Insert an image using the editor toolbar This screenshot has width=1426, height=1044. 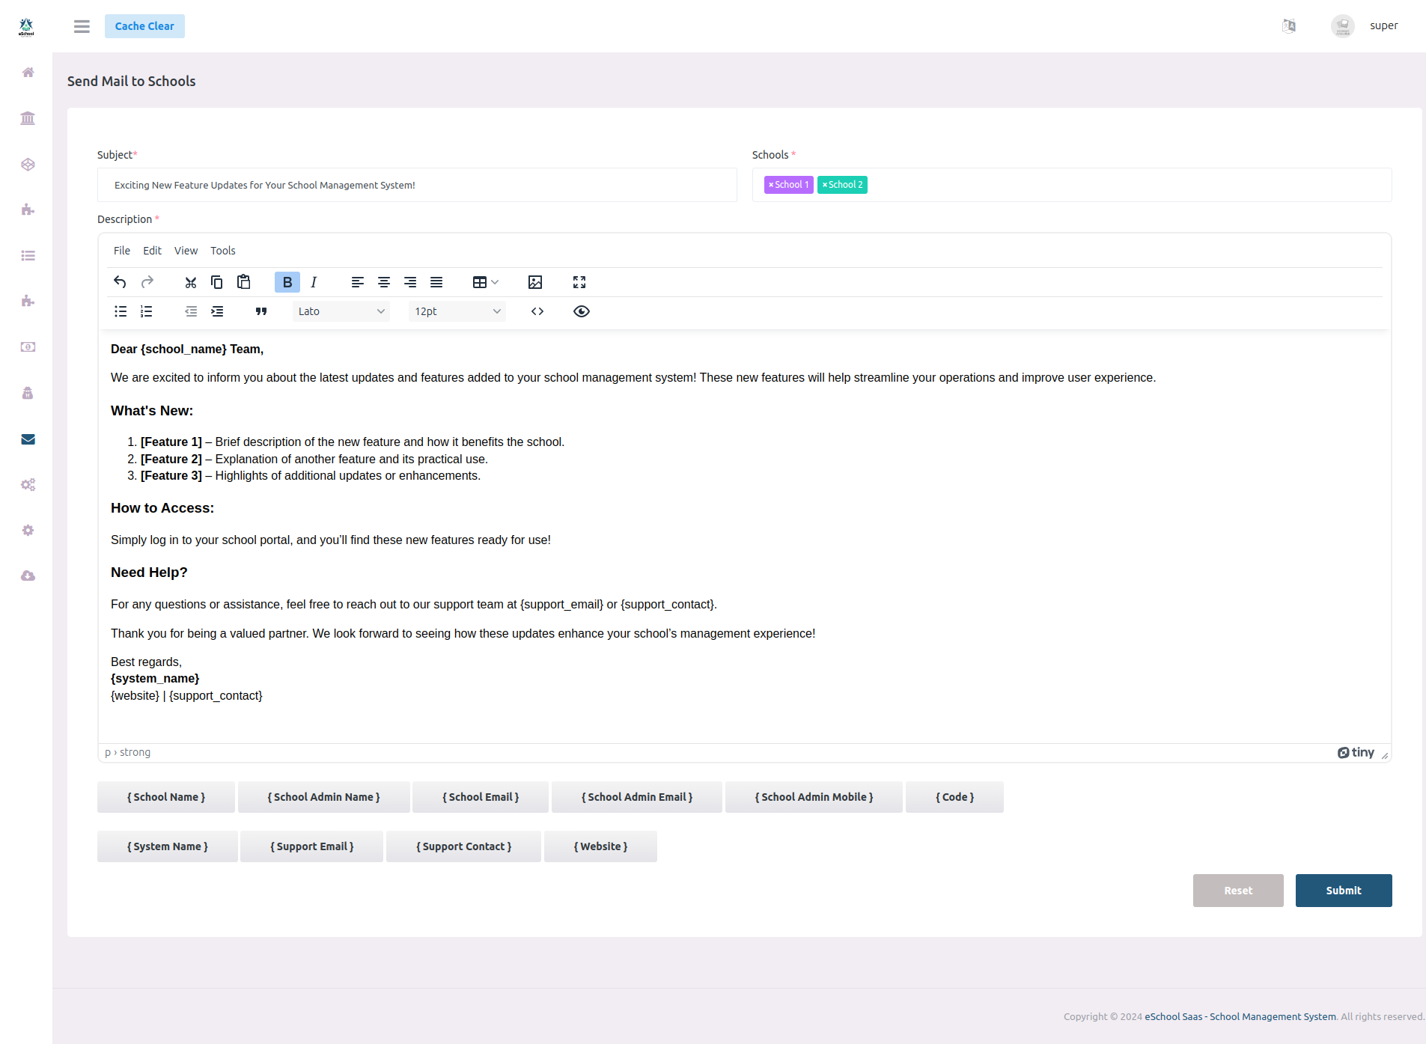[534, 282]
